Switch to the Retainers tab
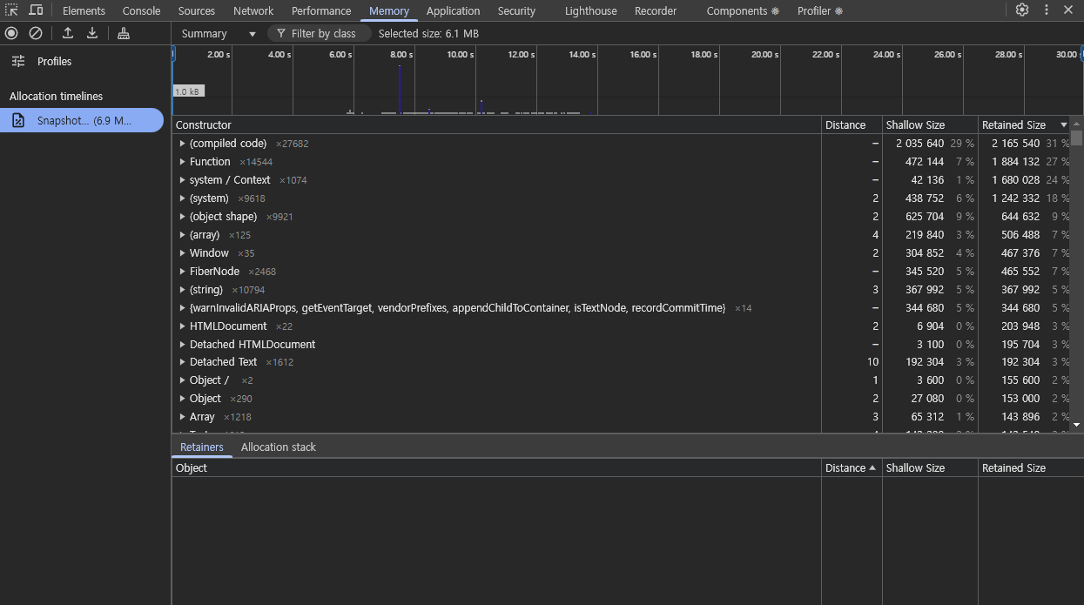This screenshot has height=605, width=1084. pyautogui.click(x=202, y=447)
